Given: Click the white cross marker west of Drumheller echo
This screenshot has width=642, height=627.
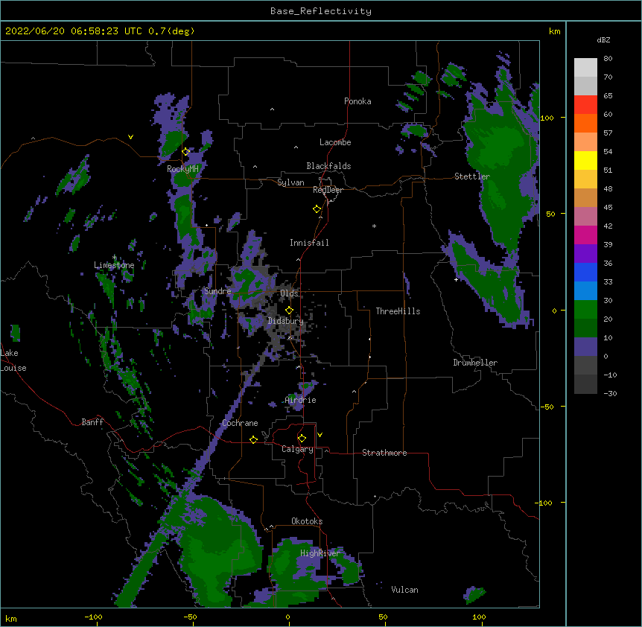Looking at the screenshot, I should point(456,279).
